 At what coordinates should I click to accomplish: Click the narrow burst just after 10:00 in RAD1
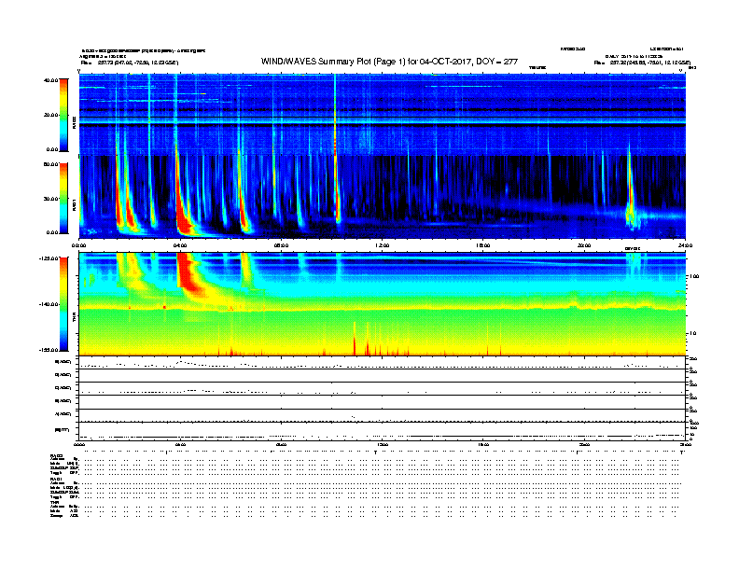337,188
